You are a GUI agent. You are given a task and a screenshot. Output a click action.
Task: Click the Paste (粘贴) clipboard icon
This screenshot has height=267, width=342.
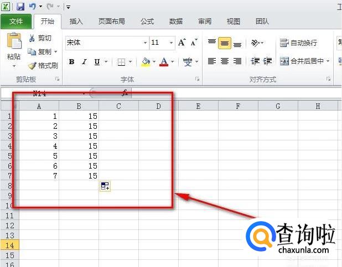click(14, 41)
